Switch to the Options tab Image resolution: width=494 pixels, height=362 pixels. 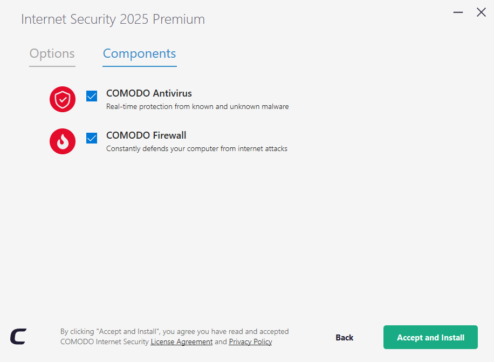click(52, 54)
